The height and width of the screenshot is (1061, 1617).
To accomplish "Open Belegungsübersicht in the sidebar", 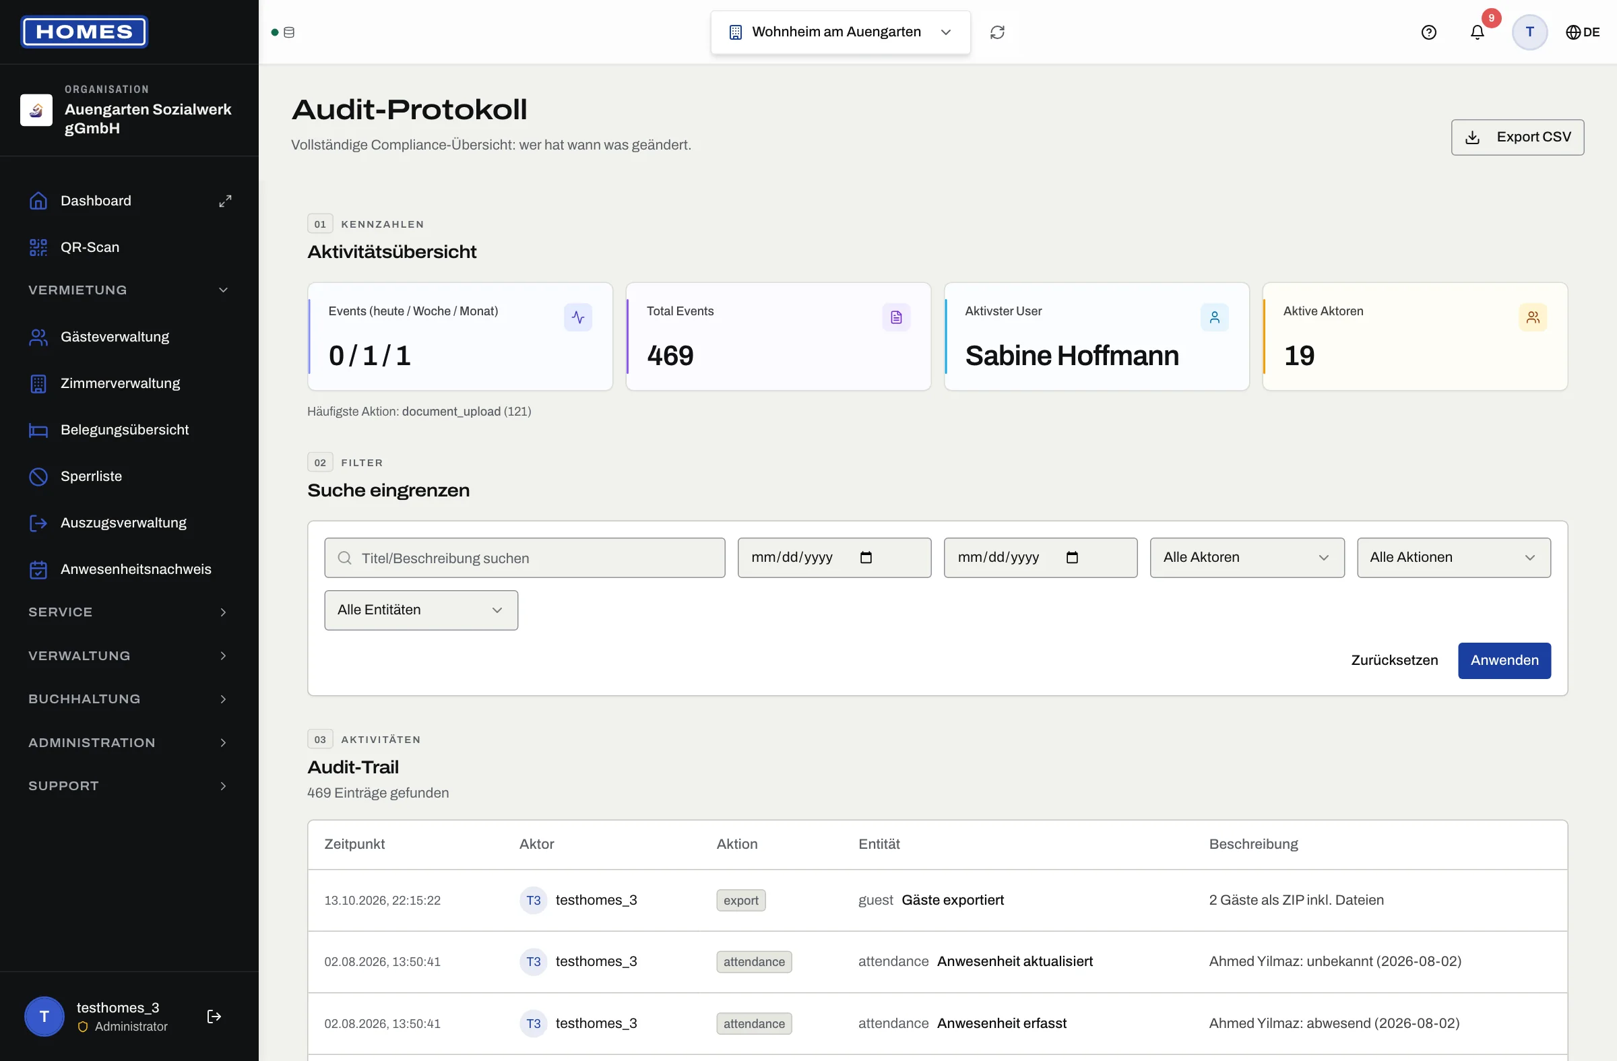I will (x=129, y=430).
